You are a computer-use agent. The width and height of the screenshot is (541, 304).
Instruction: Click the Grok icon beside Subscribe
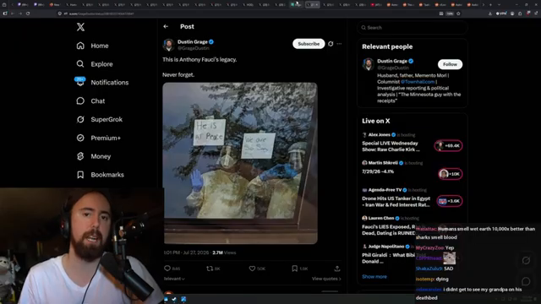pyautogui.click(x=331, y=44)
